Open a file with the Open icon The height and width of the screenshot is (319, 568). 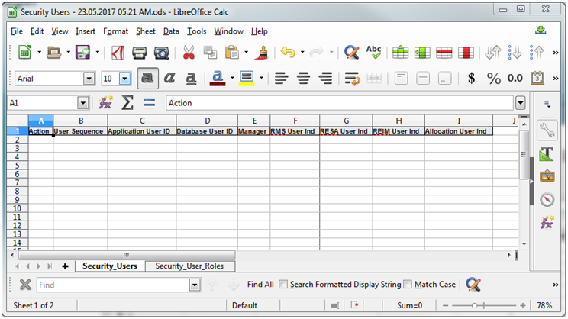coord(54,53)
